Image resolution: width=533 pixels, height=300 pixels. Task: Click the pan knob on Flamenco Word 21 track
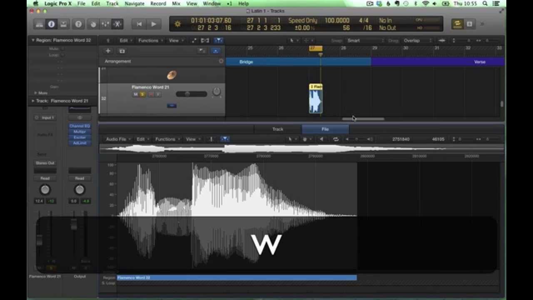click(216, 91)
